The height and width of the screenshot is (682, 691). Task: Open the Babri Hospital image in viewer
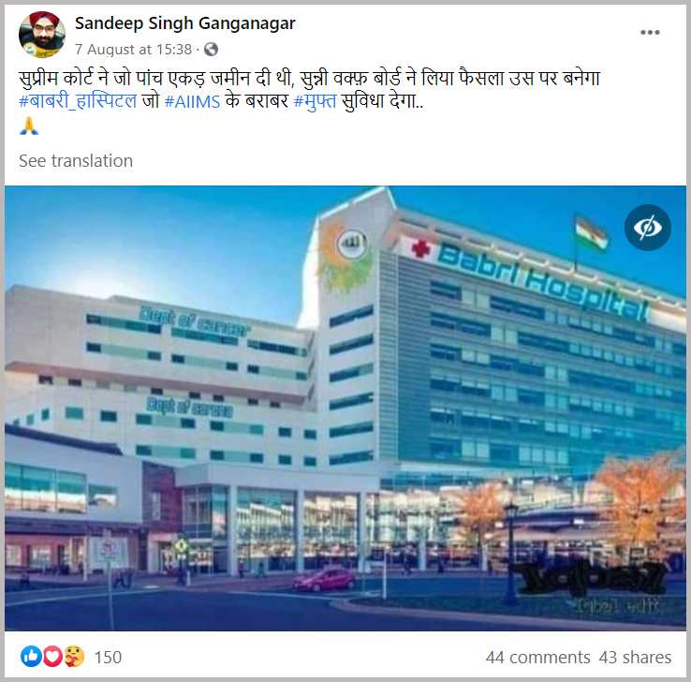click(345, 408)
